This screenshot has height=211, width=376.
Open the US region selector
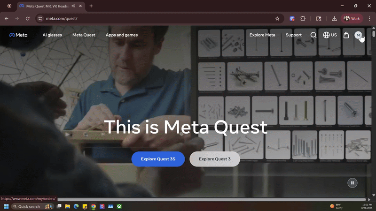click(330, 35)
